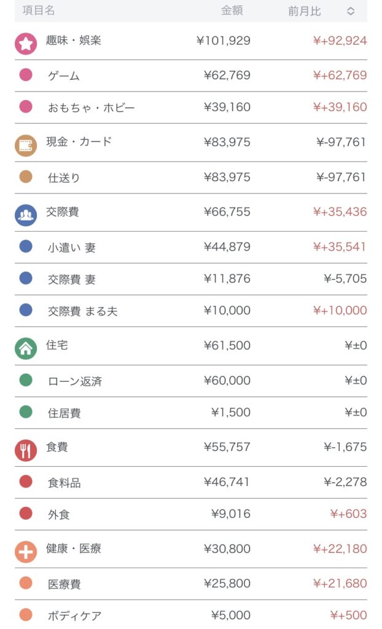This screenshot has width=382, height=629.
Task: Click the pink dot beside ゲーム
Action: coord(26,75)
